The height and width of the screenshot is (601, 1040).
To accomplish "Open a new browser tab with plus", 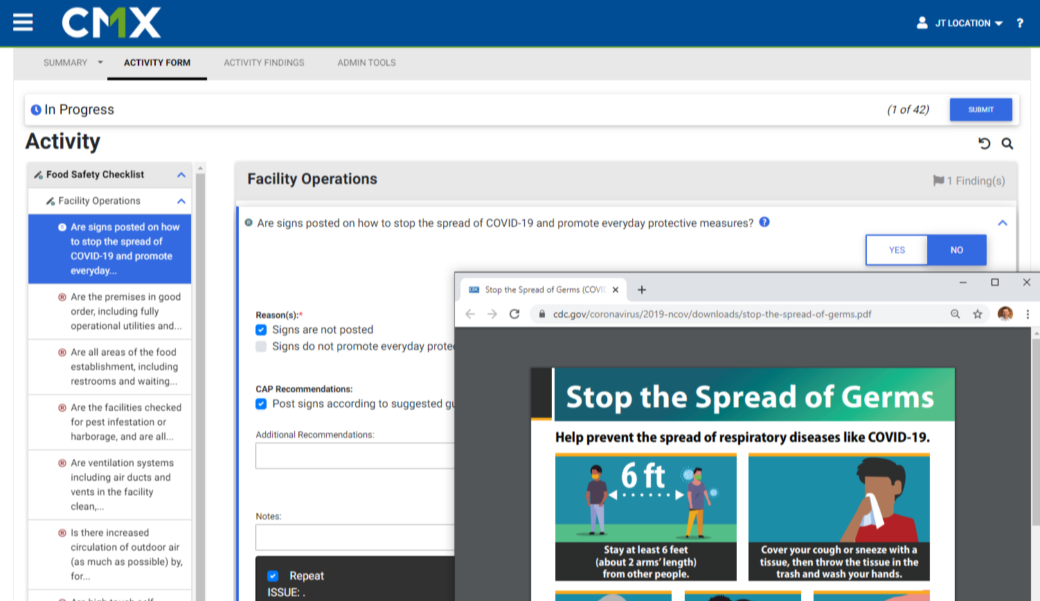I will coord(642,290).
